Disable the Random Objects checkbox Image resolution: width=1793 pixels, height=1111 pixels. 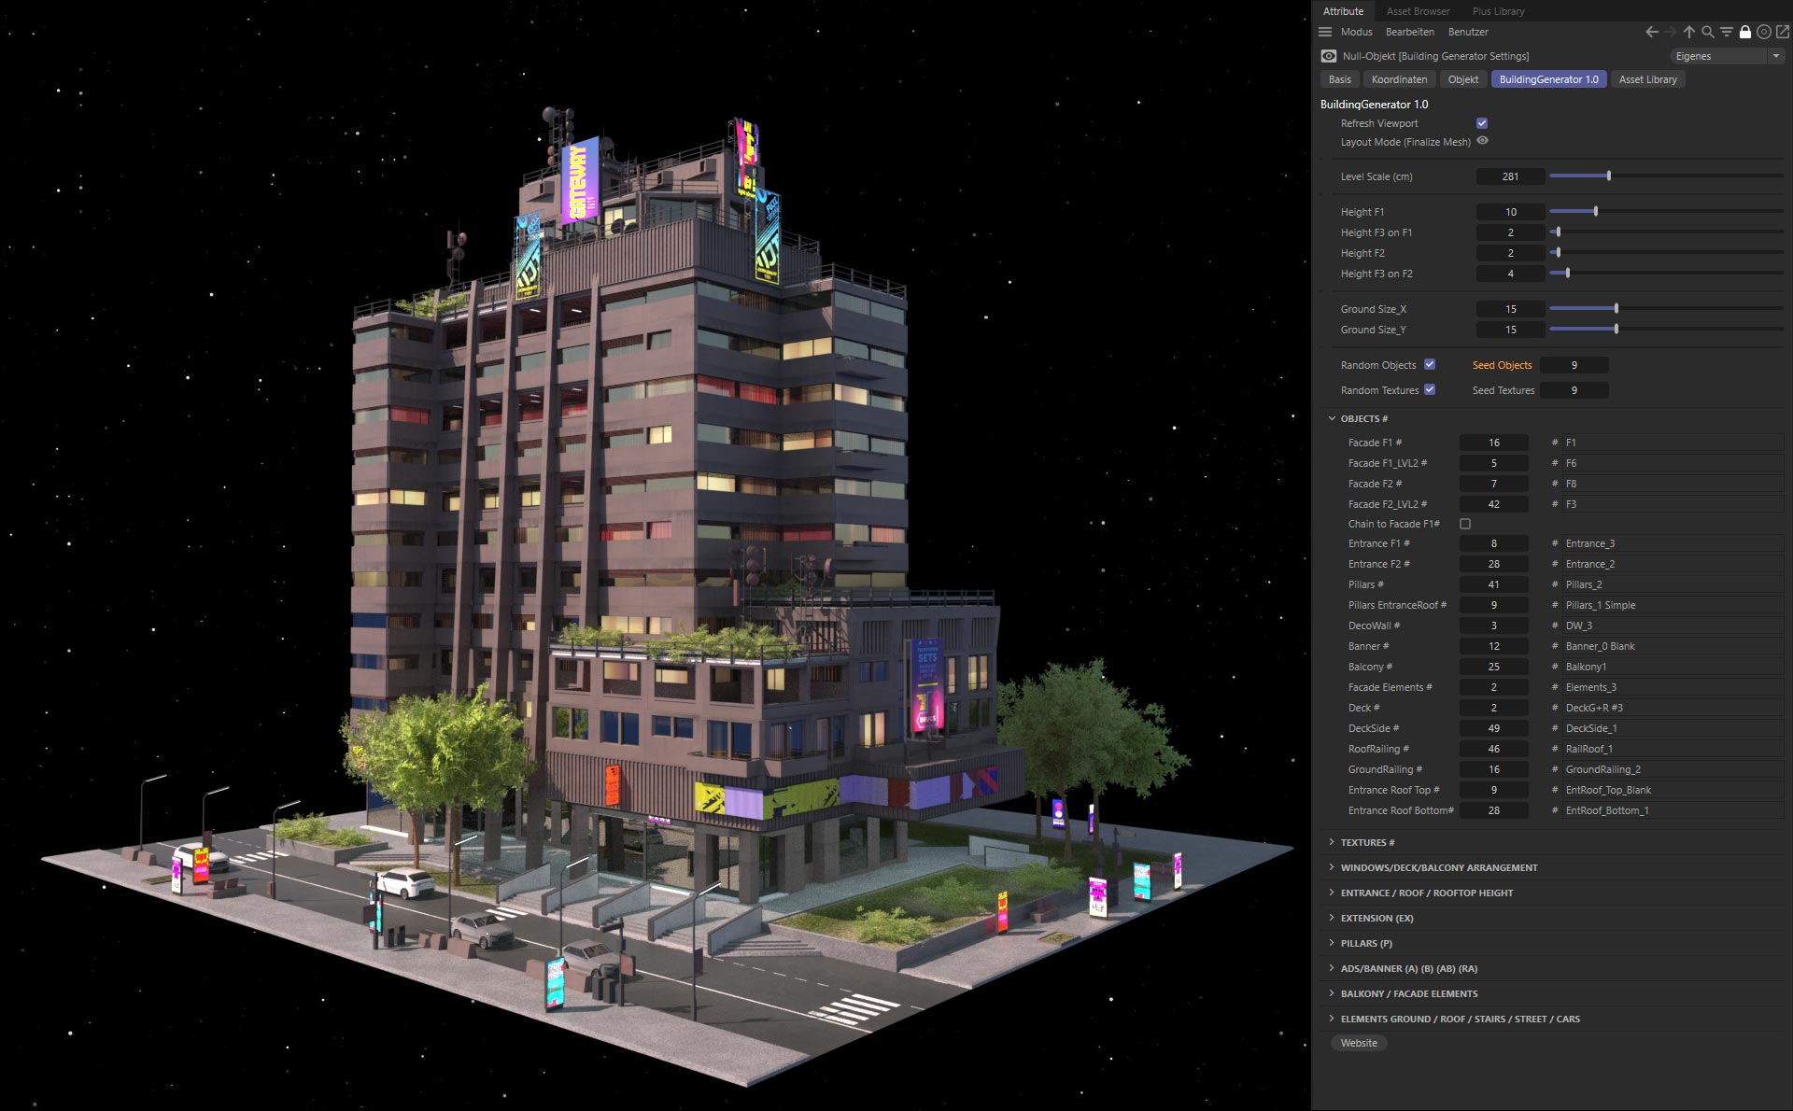1430,365
